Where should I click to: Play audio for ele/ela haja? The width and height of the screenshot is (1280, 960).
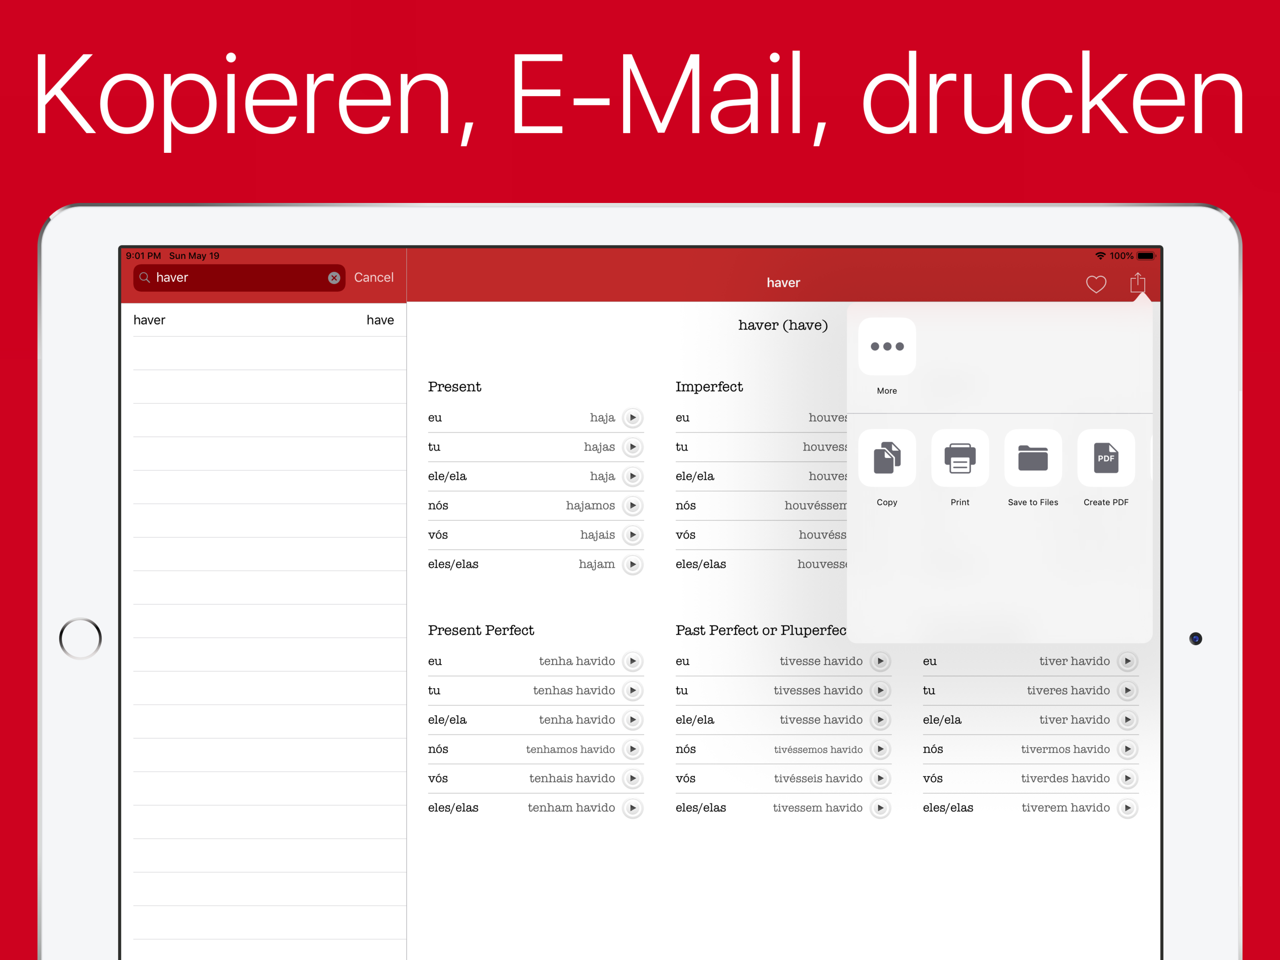click(633, 476)
